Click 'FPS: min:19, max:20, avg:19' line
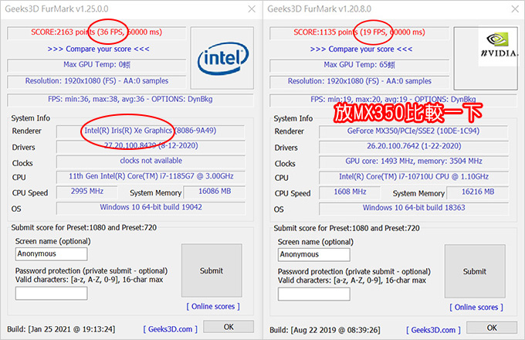 [x=393, y=100]
